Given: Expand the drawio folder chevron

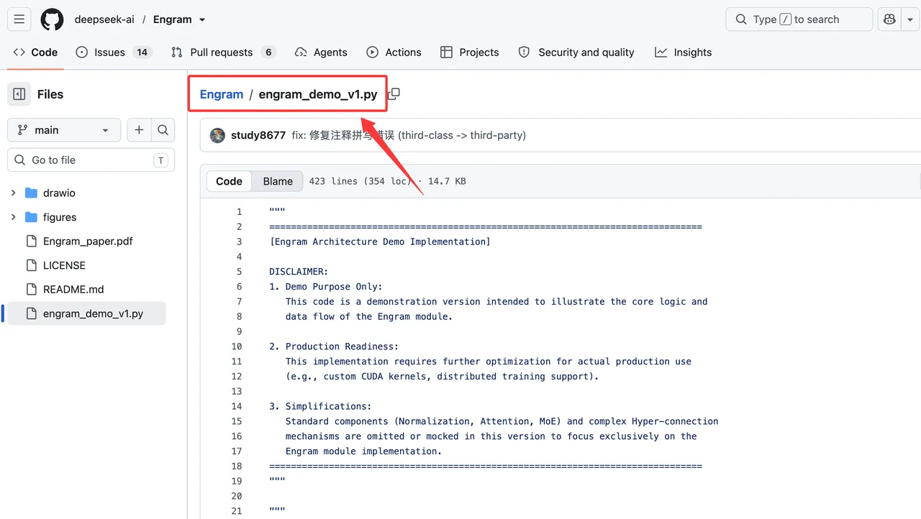Looking at the screenshot, I should click(x=13, y=193).
